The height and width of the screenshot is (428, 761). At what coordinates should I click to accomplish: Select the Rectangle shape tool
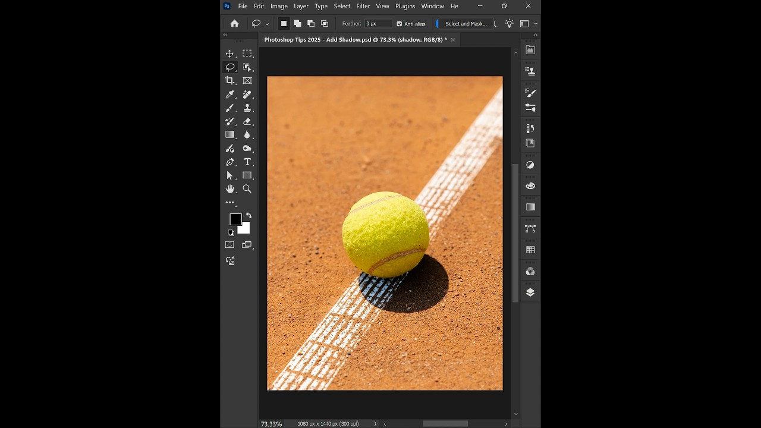pos(247,175)
